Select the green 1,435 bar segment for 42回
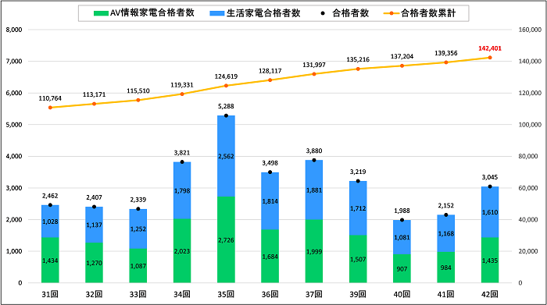The image size is (547, 305). (x=490, y=260)
